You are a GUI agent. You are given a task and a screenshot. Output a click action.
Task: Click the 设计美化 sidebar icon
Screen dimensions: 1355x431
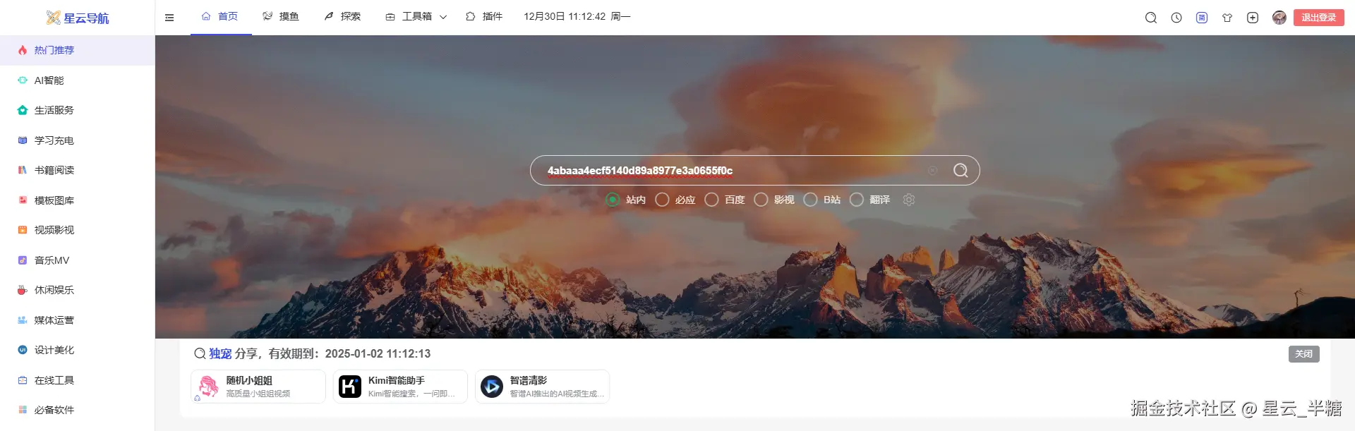[x=23, y=350]
